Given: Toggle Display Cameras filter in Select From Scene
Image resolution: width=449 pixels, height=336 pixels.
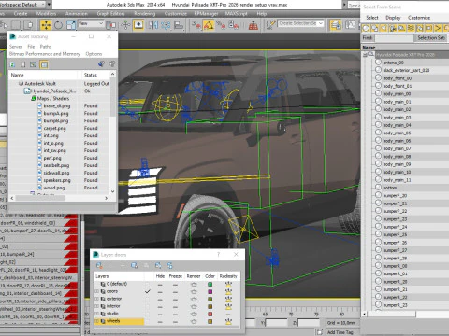Looking at the screenshot, I should 393,28.
